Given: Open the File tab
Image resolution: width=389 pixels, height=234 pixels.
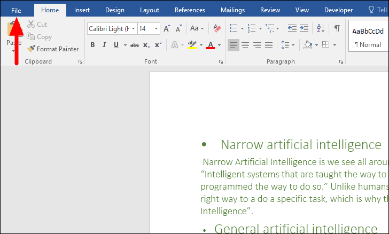Looking at the screenshot, I should tap(16, 10).
